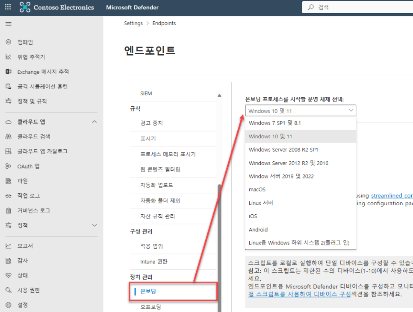Choose macOS from the OS list
Screen dimensions: 413x312
point(301,190)
